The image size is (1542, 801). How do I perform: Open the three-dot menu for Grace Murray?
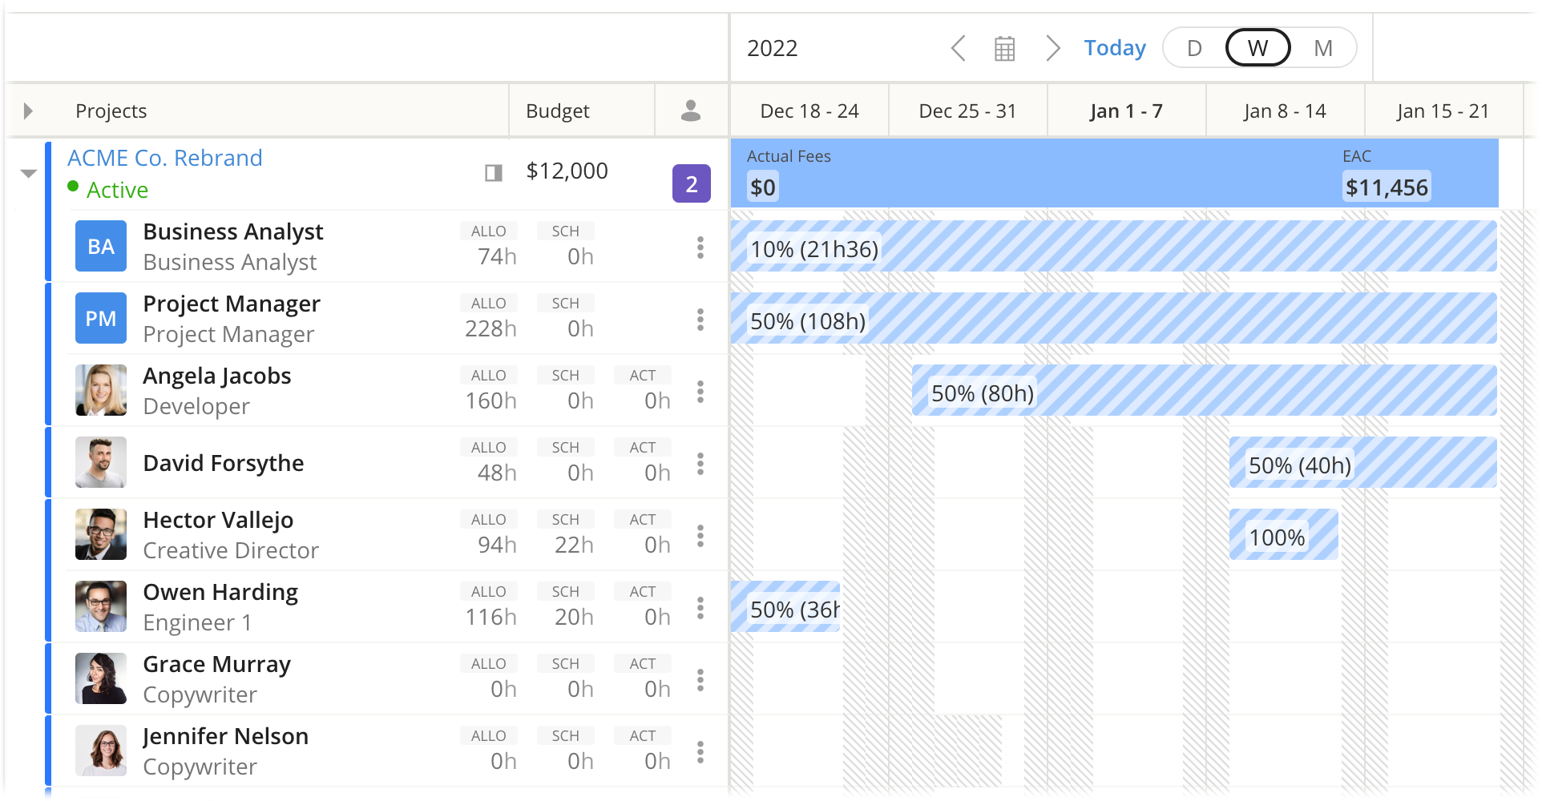click(x=700, y=680)
